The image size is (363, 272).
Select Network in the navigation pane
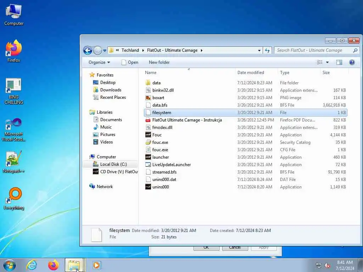[105, 186]
